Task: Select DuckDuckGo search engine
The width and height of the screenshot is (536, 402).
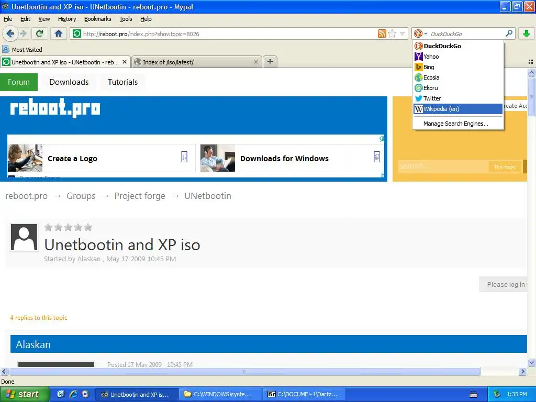Action: (458, 46)
